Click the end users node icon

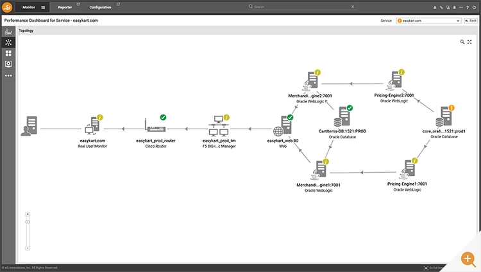click(29, 125)
